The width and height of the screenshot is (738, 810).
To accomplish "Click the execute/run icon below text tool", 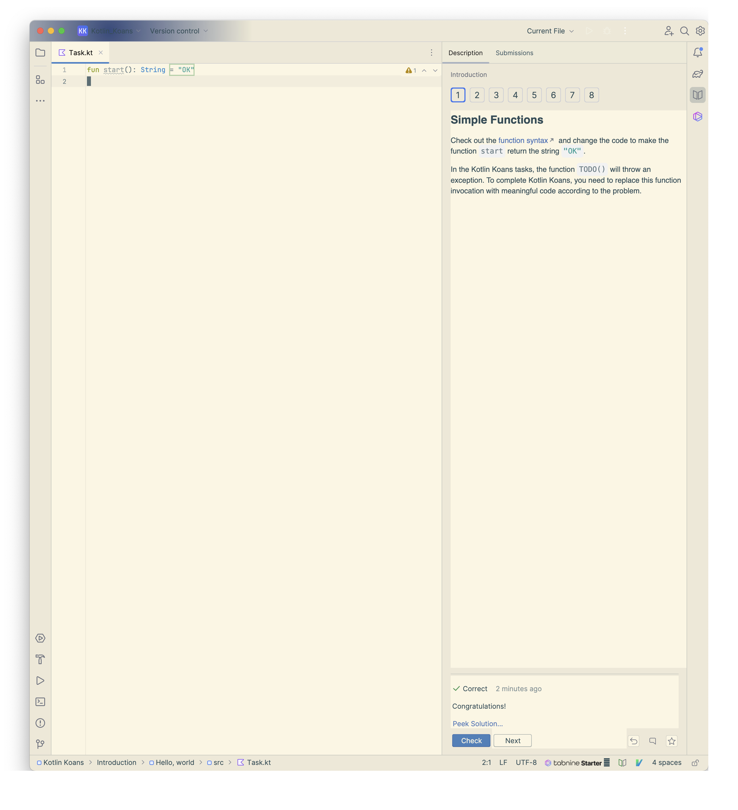I will (41, 681).
